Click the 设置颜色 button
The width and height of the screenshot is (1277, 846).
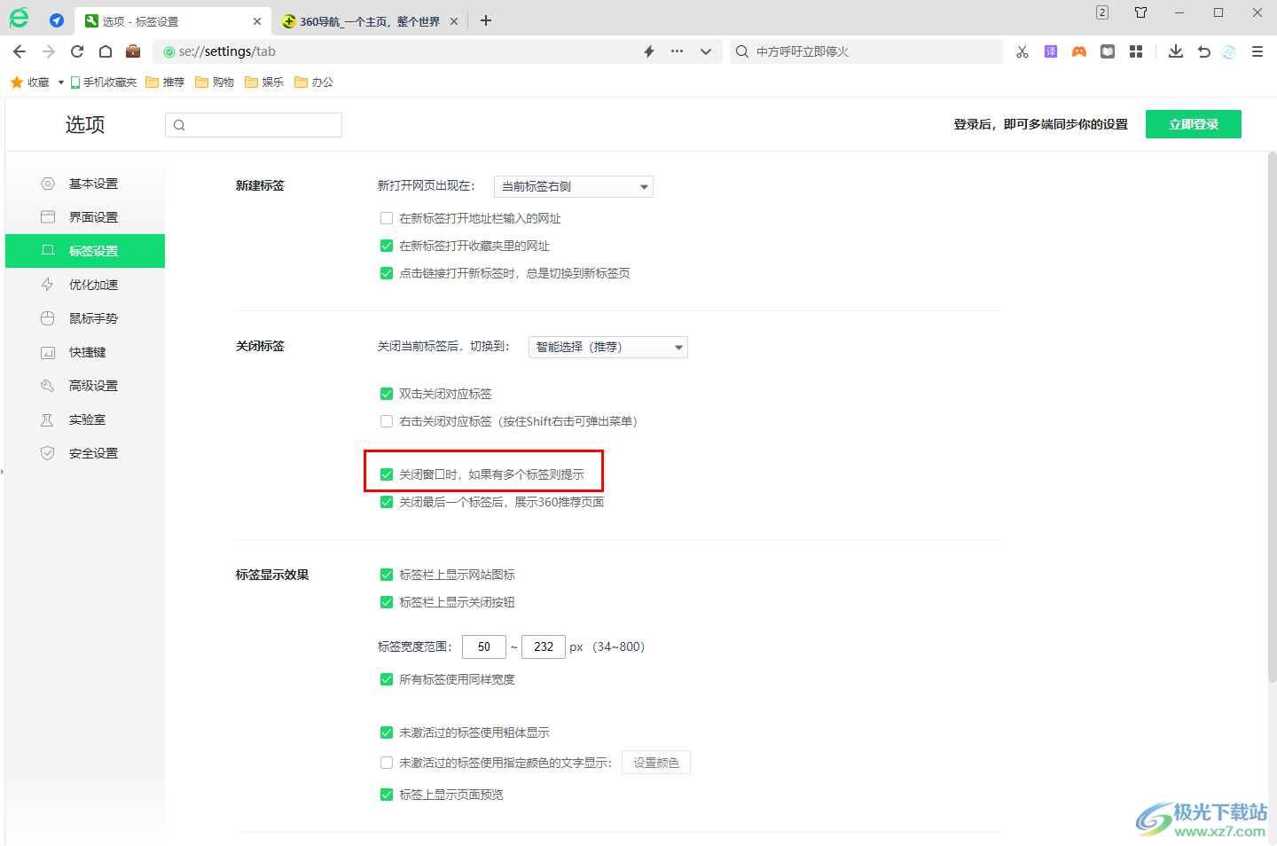(656, 763)
